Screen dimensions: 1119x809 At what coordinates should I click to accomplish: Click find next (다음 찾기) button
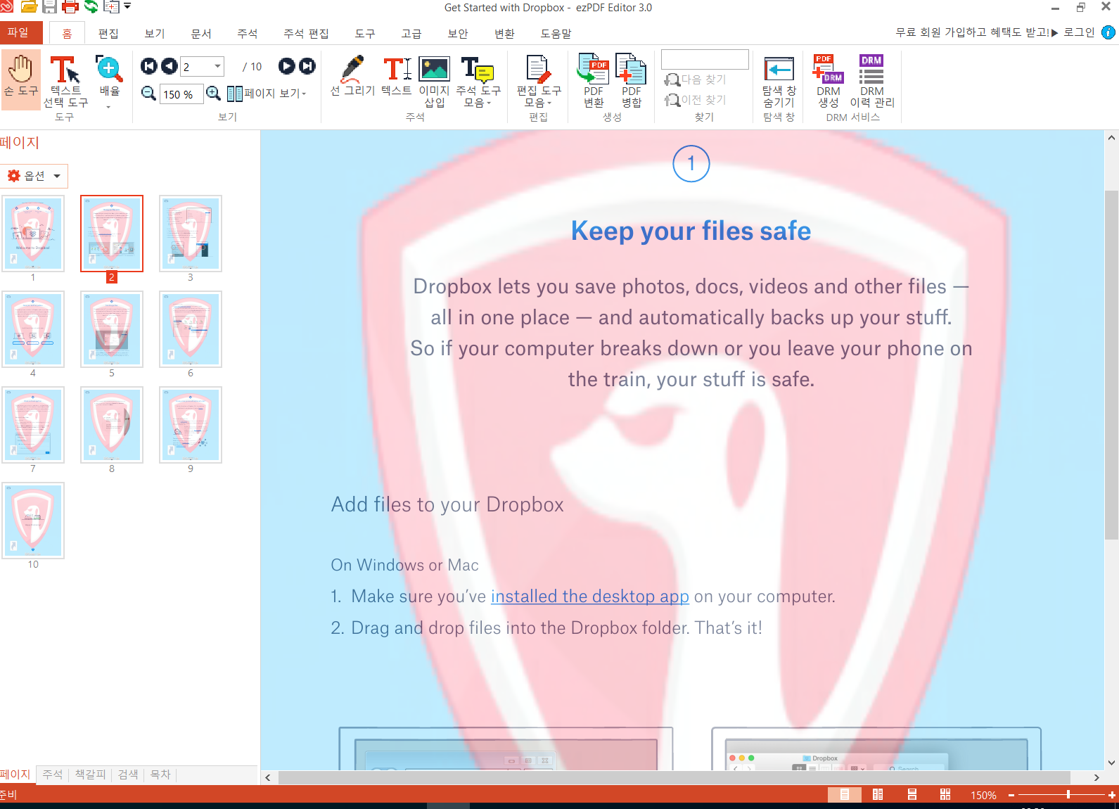coord(696,79)
